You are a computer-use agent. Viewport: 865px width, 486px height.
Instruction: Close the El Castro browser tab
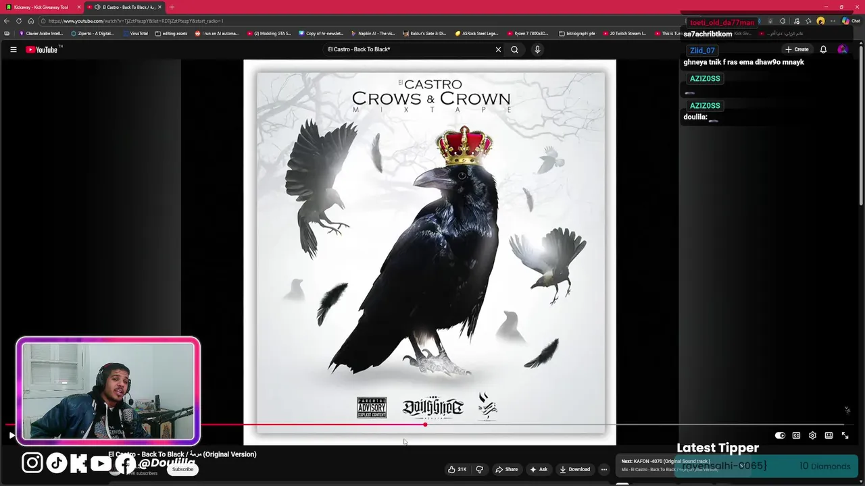(x=159, y=7)
